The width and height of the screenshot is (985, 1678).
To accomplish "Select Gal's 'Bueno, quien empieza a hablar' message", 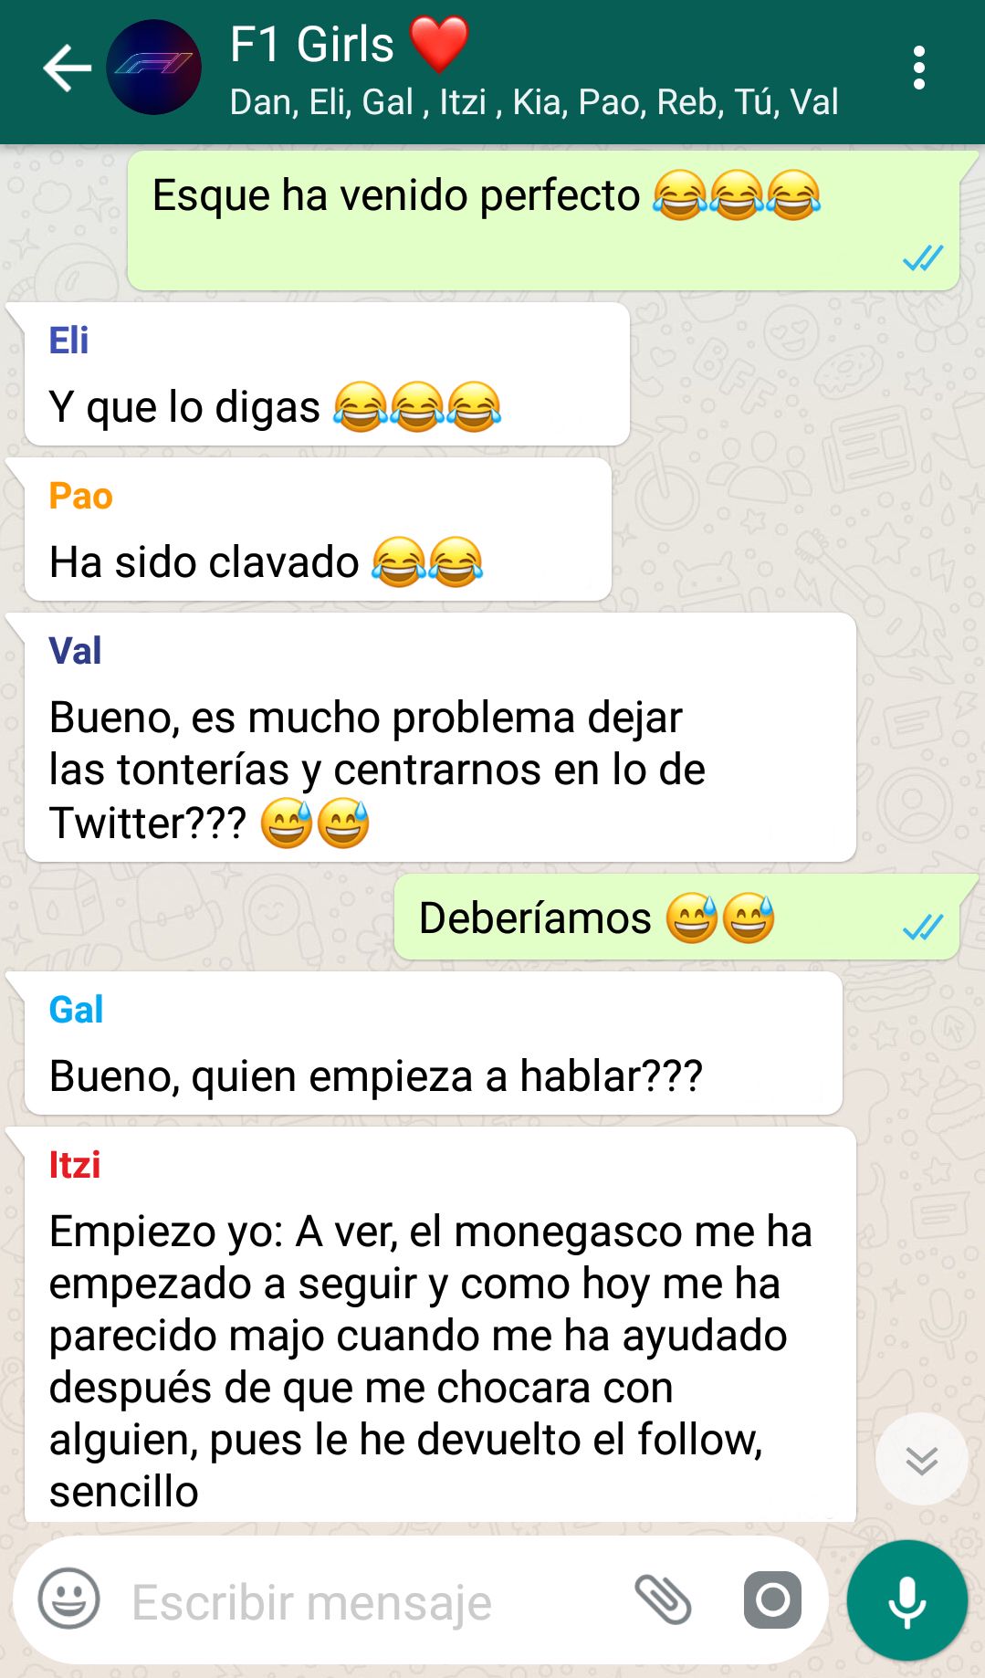I will [x=433, y=1044].
